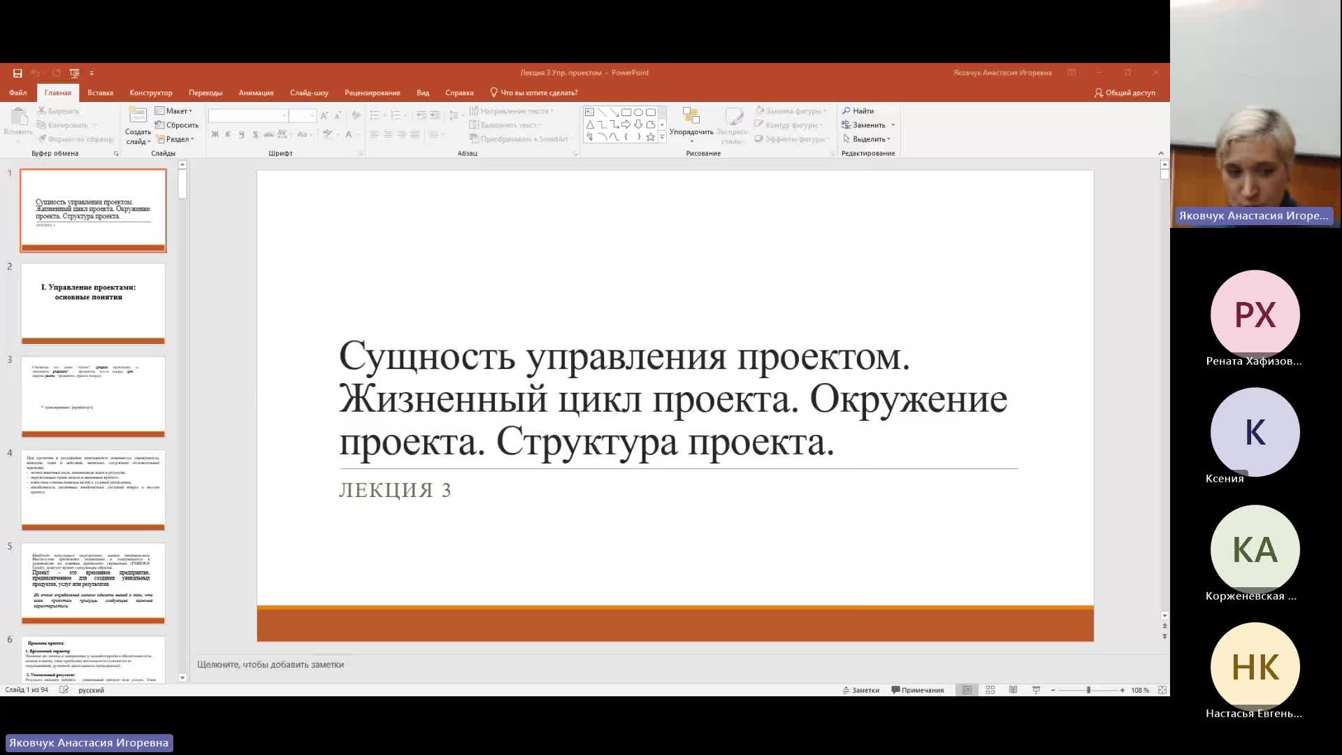Click the spell check icon in status bar

pyautogui.click(x=64, y=690)
